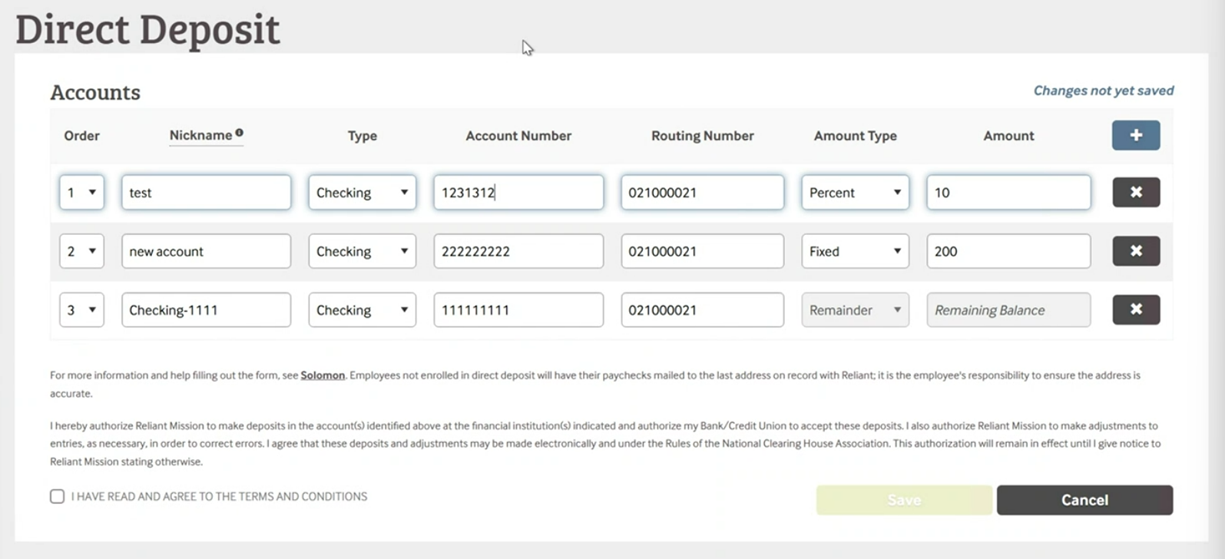Open the Percent amount type dropdown
1225x559 pixels.
click(854, 192)
